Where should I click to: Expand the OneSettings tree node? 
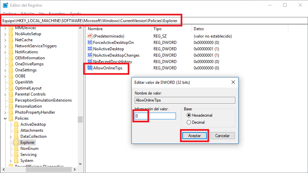pyautogui.click(x=5, y=70)
